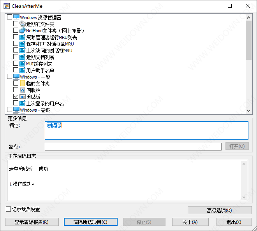Image resolution: width=257 pixels, height=231 pixels.
Task: Tick the 用户助手名单 checkbox
Action: (x=16, y=70)
